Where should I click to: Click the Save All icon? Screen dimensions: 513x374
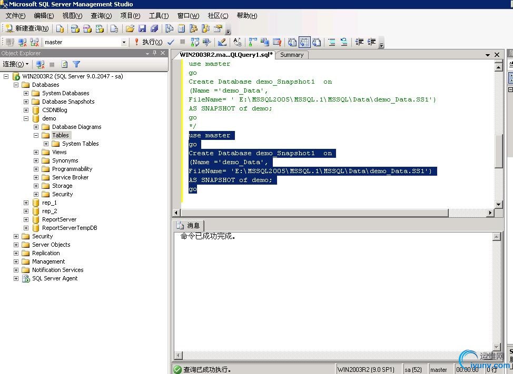coord(154,28)
